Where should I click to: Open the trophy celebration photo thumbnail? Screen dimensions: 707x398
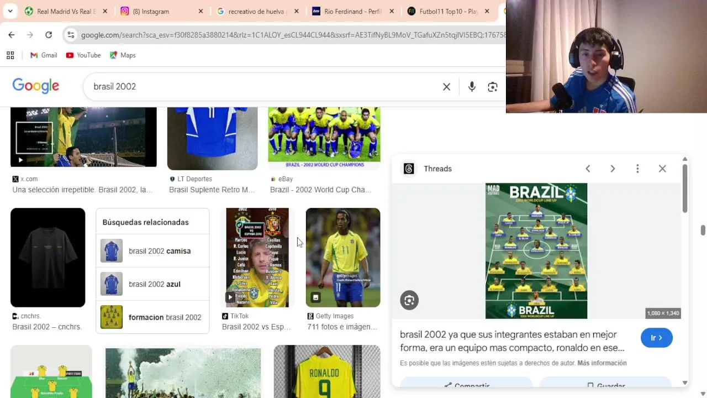(183, 373)
